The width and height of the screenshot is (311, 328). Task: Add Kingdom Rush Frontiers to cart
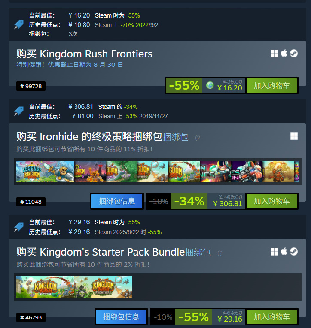[272, 86]
